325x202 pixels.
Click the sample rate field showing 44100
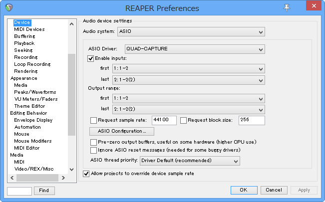pyautogui.click(x=164, y=120)
